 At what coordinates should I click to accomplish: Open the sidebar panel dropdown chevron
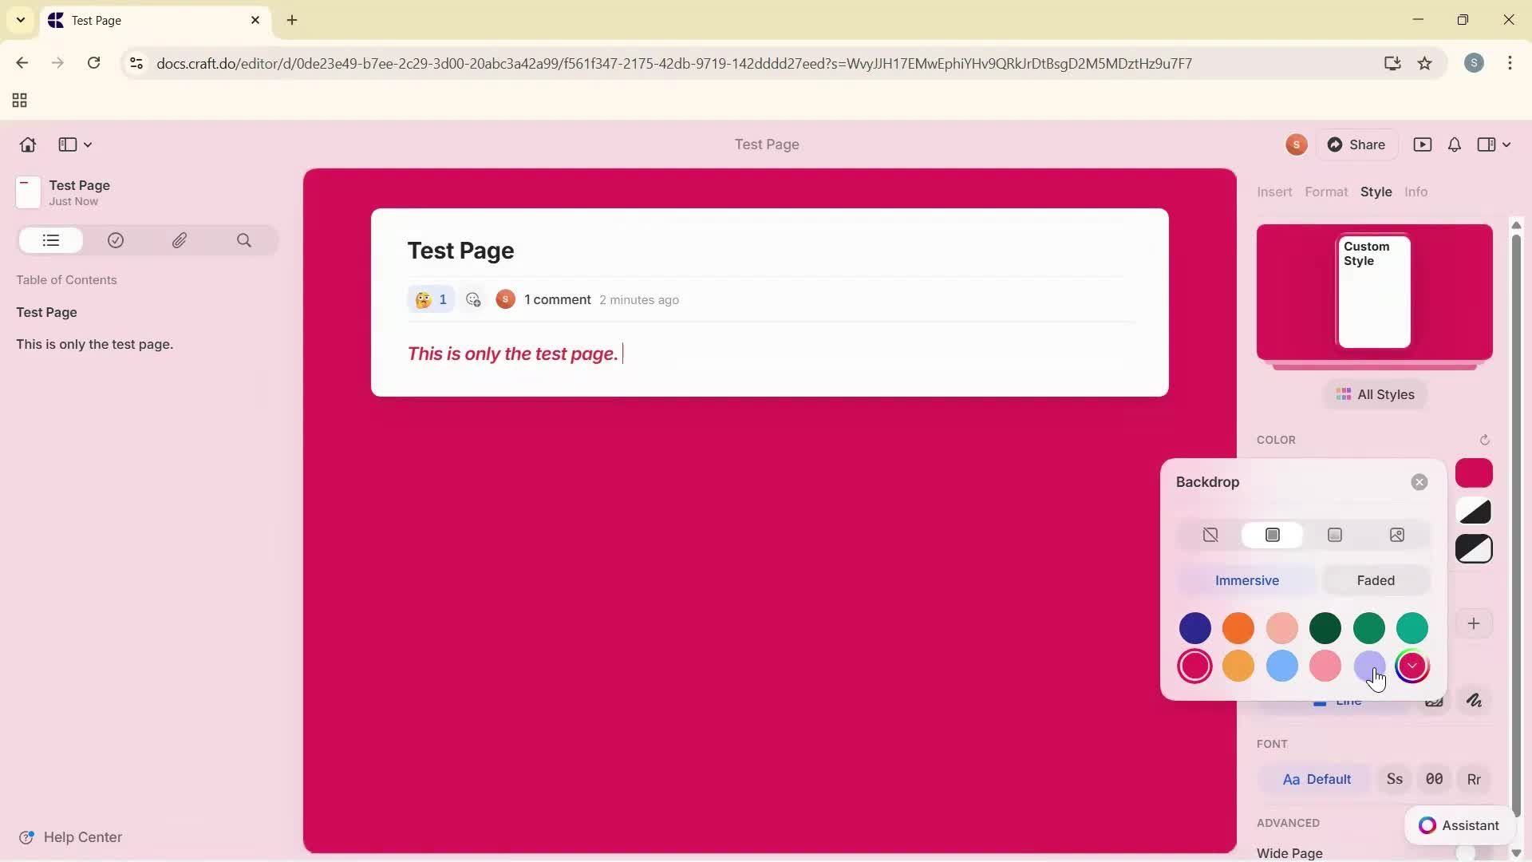(x=88, y=144)
